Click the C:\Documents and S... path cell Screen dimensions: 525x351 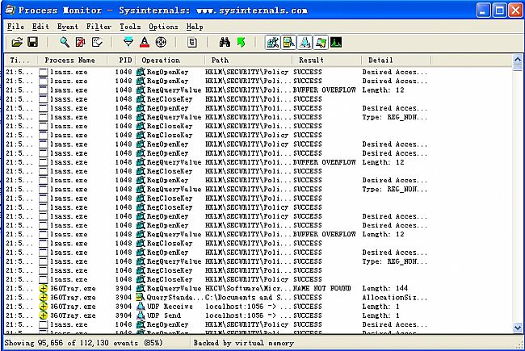248,298
